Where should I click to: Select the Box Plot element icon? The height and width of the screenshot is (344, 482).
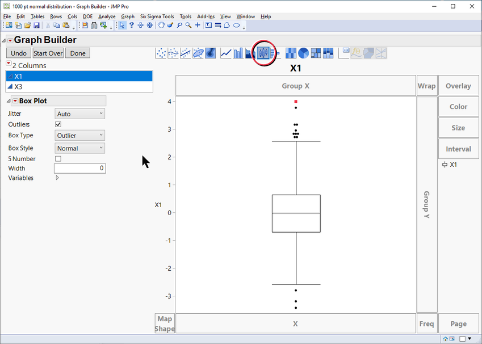click(x=263, y=53)
